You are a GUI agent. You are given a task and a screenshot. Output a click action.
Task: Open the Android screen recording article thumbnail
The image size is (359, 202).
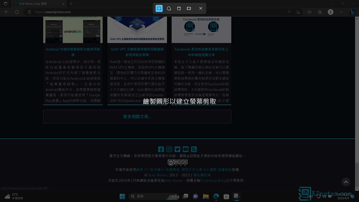click(73, 30)
